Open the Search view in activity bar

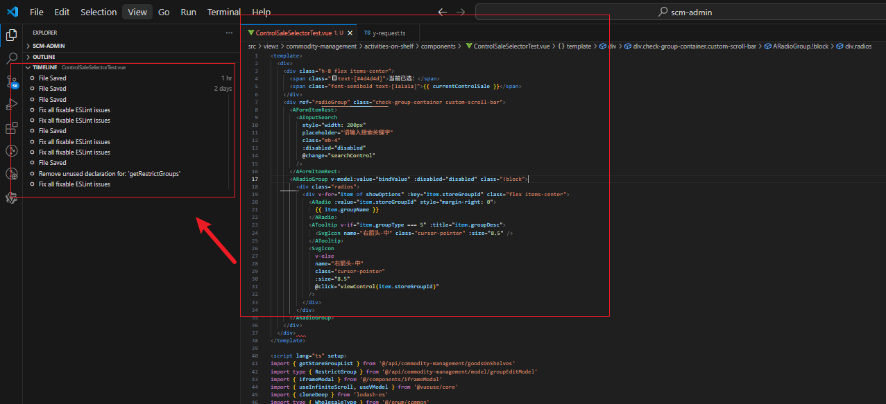(x=11, y=58)
